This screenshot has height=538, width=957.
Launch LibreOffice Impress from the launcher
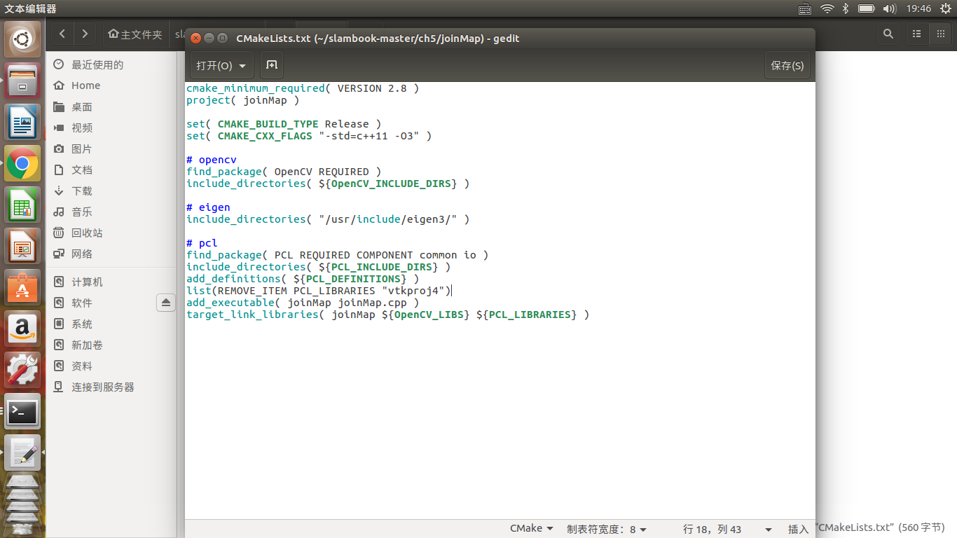[x=22, y=247]
